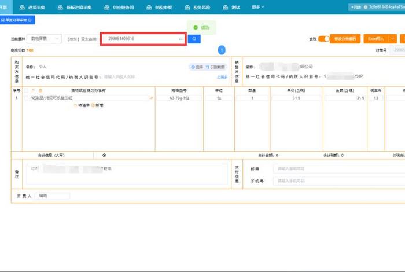Click the 转清单 convert-to-list icon

[x=82, y=105]
